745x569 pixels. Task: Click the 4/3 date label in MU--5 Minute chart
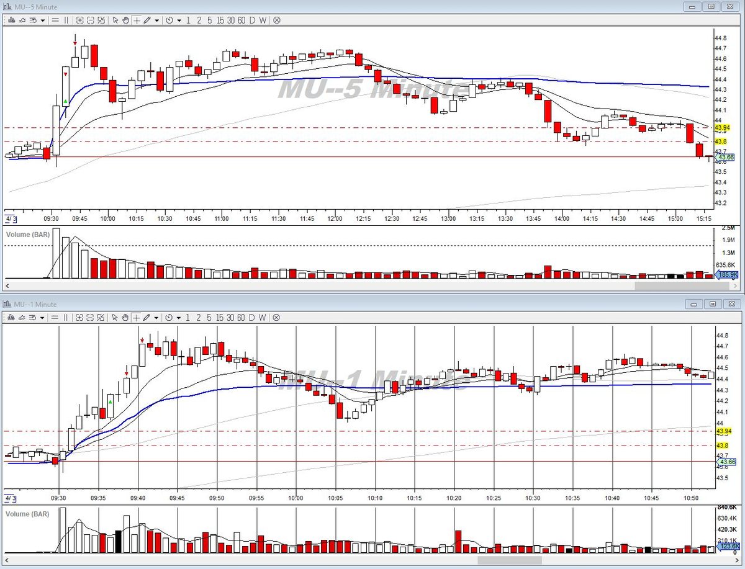coord(11,219)
